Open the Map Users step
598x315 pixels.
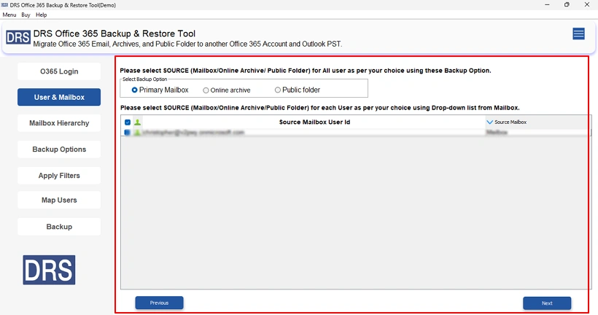pyautogui.click(x=59, y=200)
